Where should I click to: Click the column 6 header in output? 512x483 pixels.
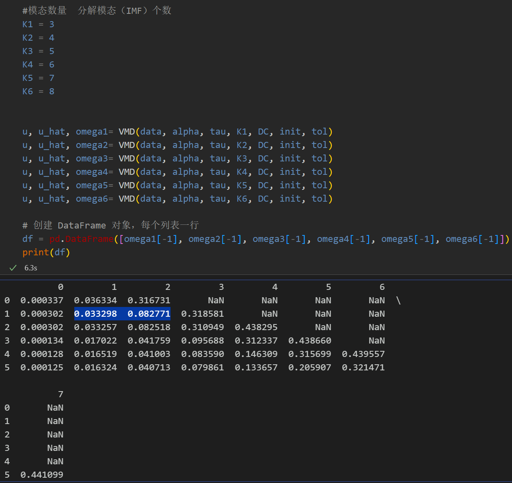(382, 287)
